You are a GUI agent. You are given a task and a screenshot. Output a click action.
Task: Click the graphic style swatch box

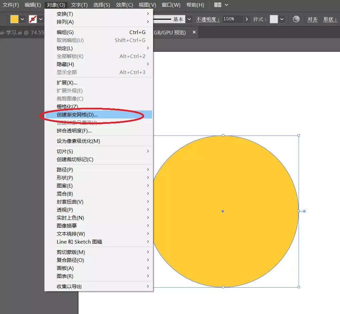274,19
